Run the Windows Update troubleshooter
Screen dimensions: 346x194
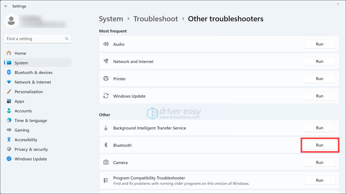[319, 96]
